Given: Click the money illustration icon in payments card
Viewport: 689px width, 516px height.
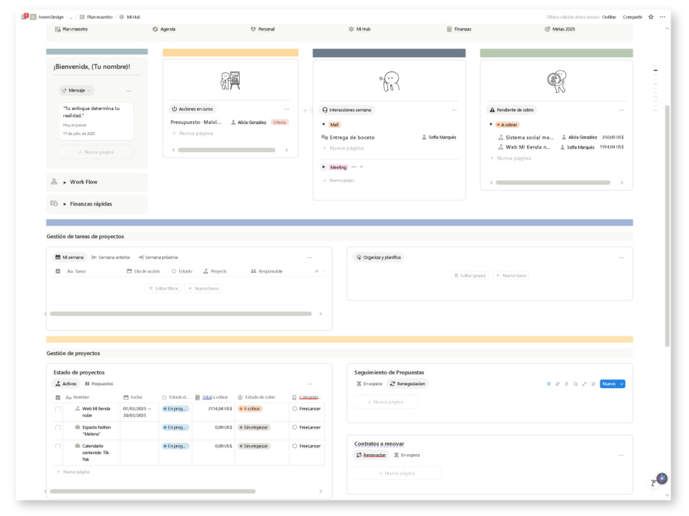Looking at the screenshot, I should tap(557, 81).
